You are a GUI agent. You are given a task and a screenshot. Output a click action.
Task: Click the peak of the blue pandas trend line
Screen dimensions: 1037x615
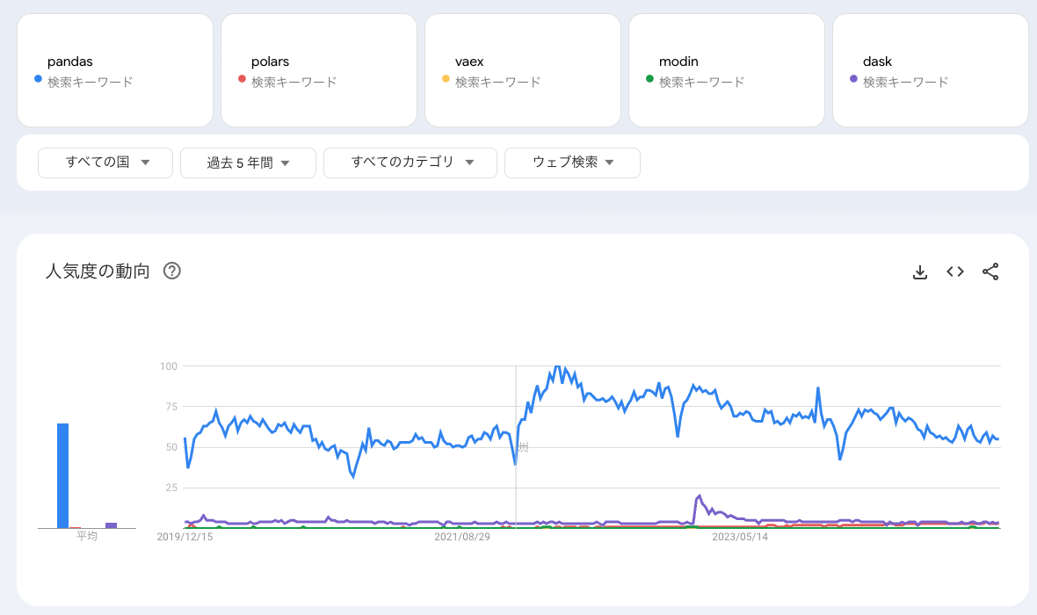tap(559, 367)
